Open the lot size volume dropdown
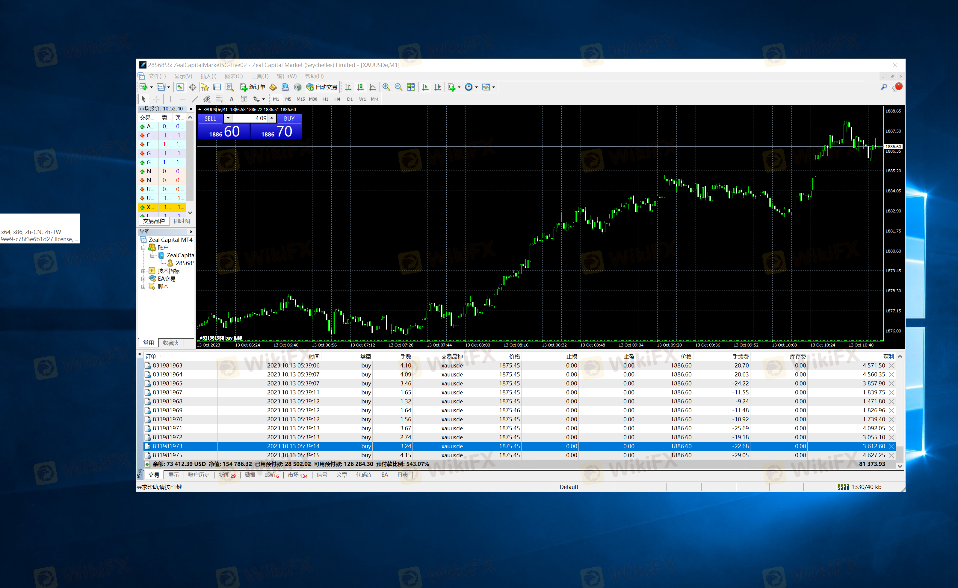958x588 pixels. click(228, 118)
